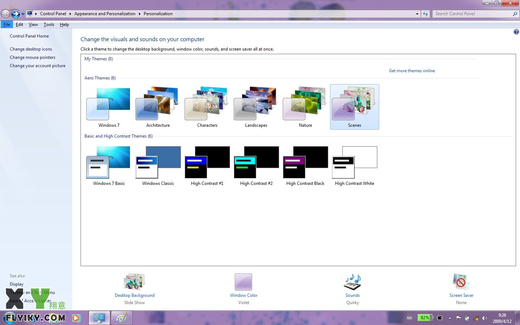Switch to Control Panel taskbar button
The width and height of the screenshot is (520, 325).
(99, 318)
